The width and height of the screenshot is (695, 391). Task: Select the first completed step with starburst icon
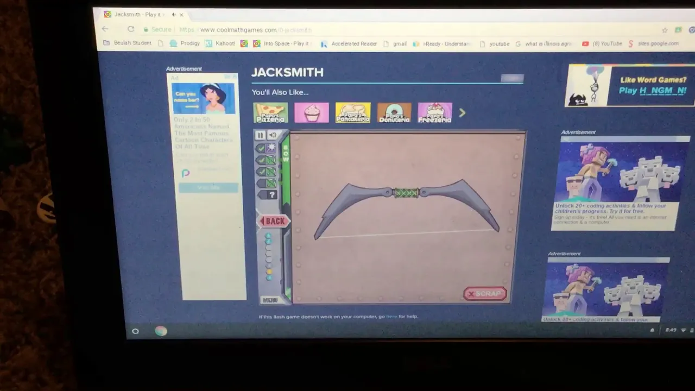(266, 148)
